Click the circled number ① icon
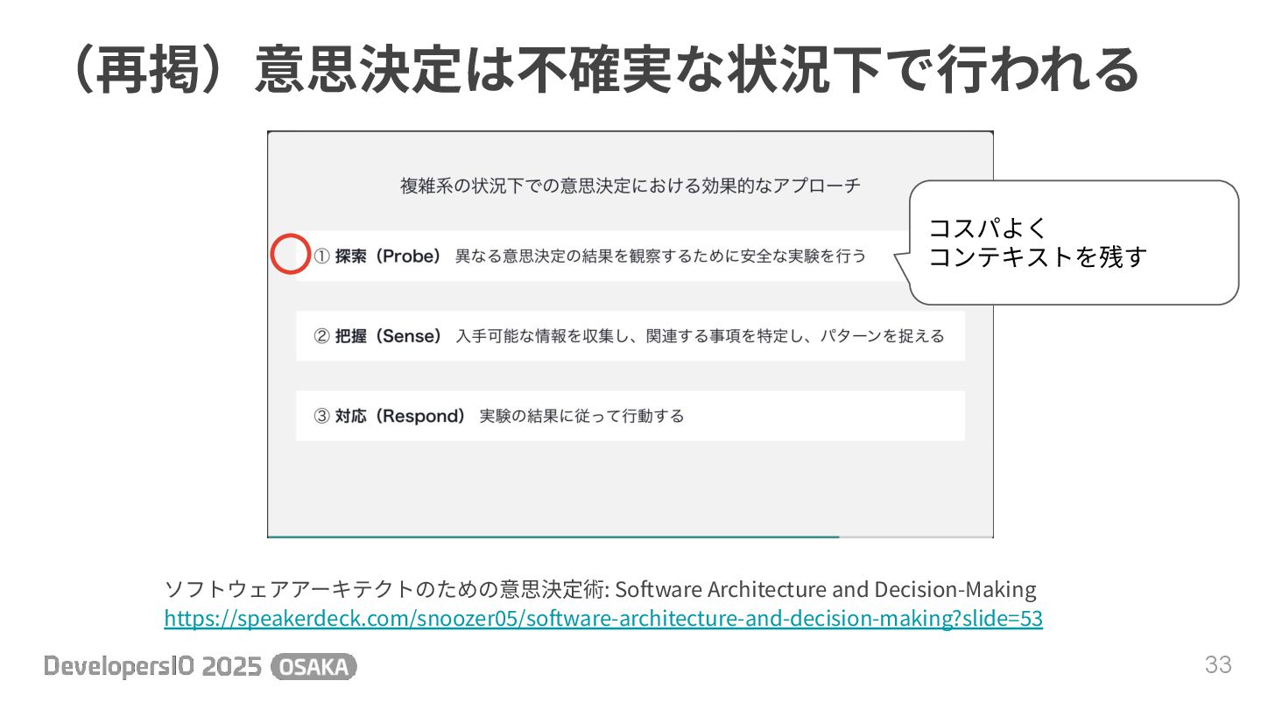This screenshot has width=1261, height=709. [x=321, y=256]
